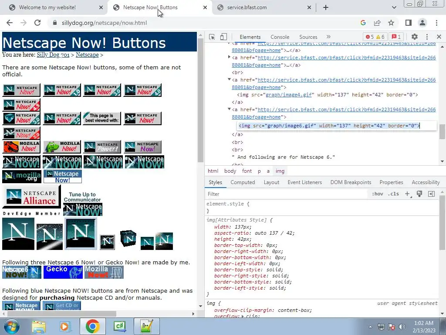Open the Event Listeners tab

pos(304,182)
